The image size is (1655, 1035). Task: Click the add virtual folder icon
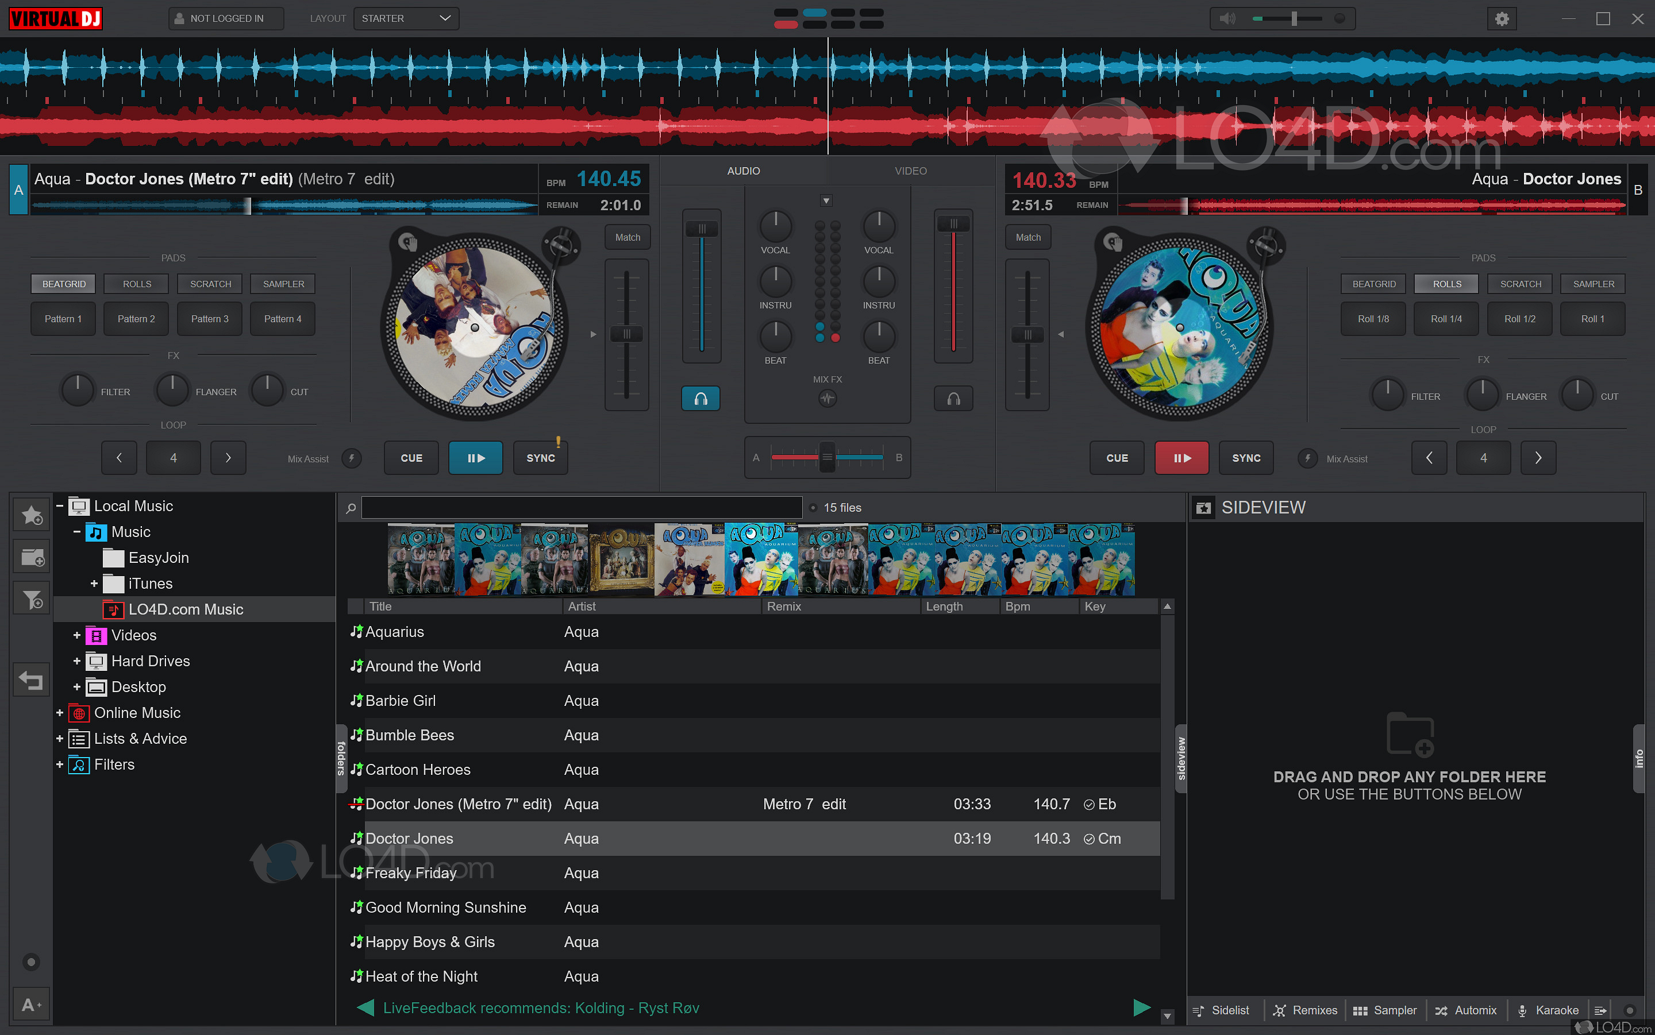click(32, 557)
